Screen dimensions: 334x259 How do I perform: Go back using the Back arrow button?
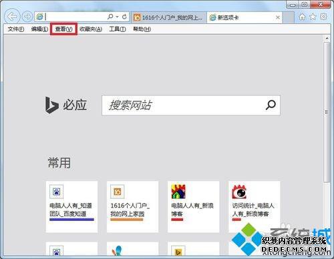pos(12,17)
